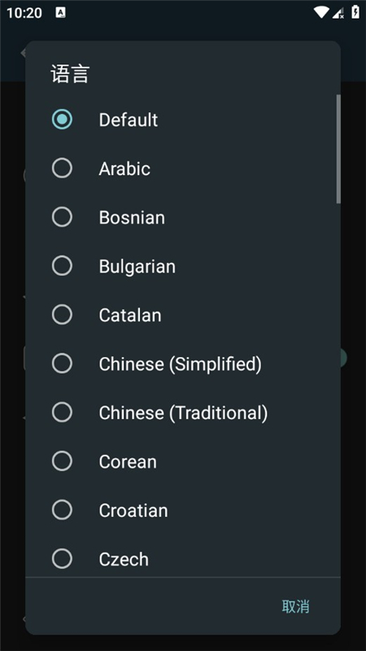Select the Croatian radio button

click(x=62, y=510)
